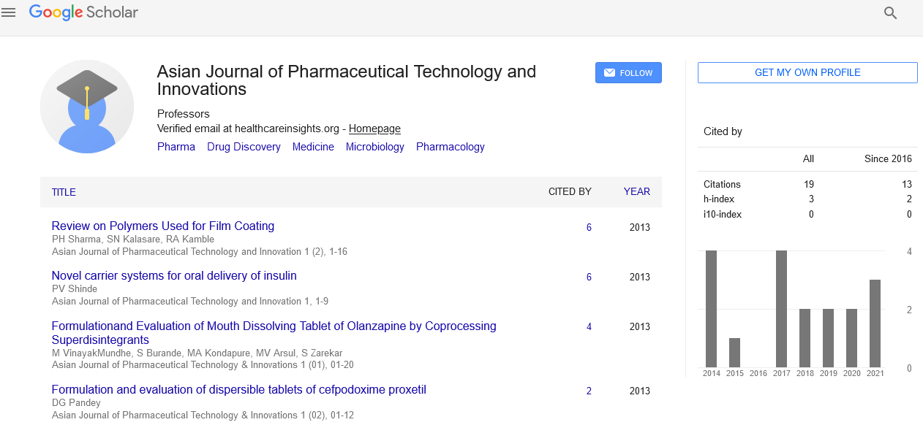Select the Drug Discovery interest tag
The height and width of the screenshot is (425, 923).
tap(244, 147)
